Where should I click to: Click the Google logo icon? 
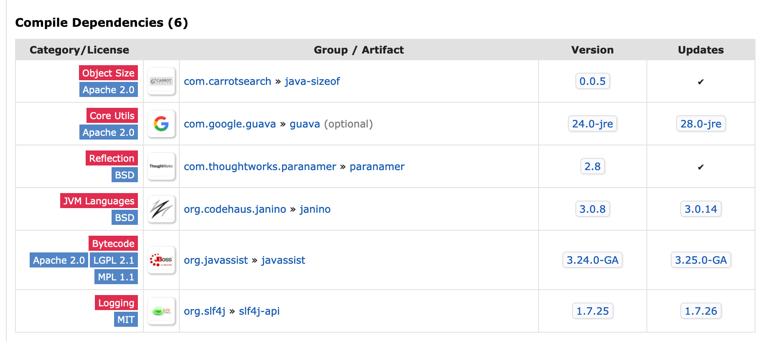tap(161, 124)
